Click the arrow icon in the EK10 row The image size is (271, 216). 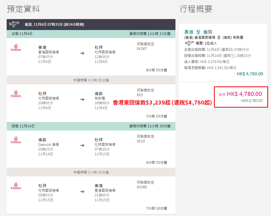point(83,145)
